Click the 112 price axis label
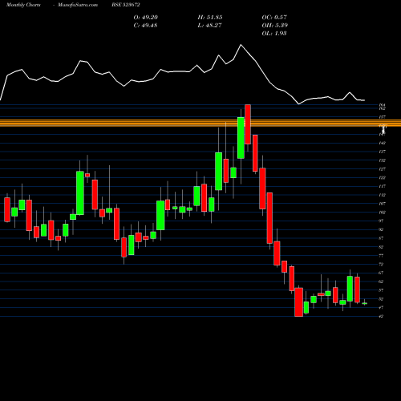The width and height of the screenshot is (401, 401). tap(382, 195)
